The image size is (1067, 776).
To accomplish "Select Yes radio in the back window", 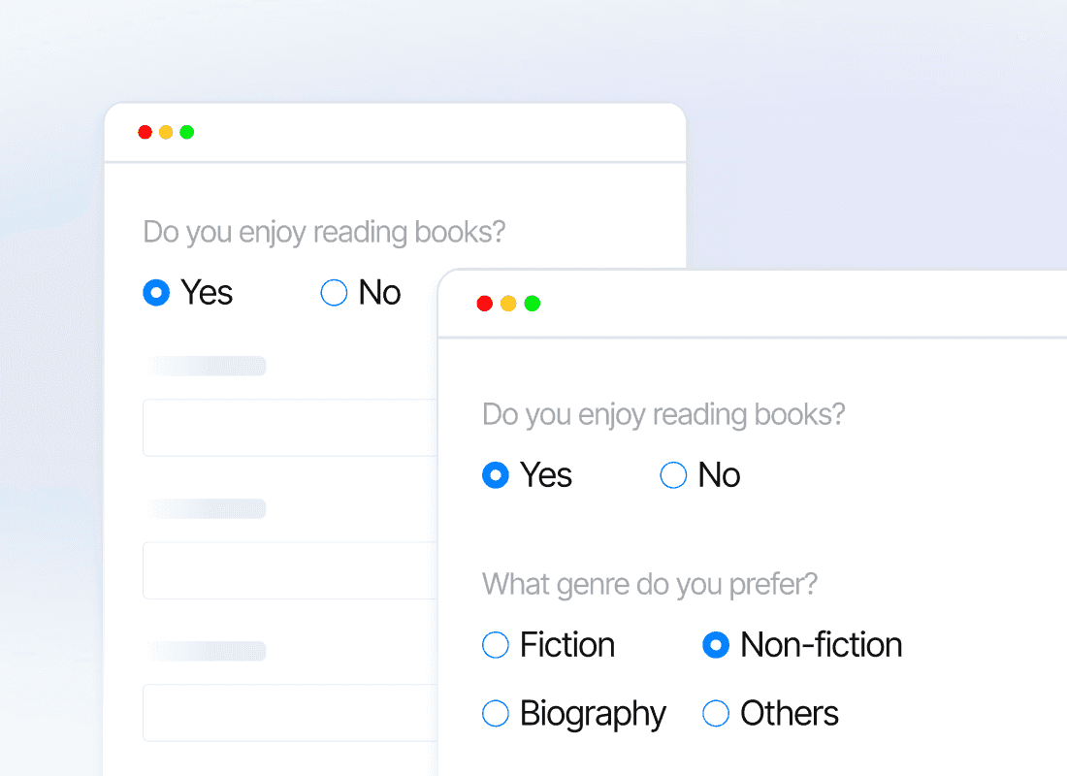I will click(x=156, y=293).
